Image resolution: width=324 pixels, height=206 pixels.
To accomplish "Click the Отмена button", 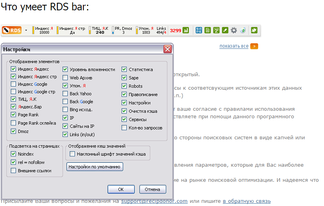I will coord(153,189).
